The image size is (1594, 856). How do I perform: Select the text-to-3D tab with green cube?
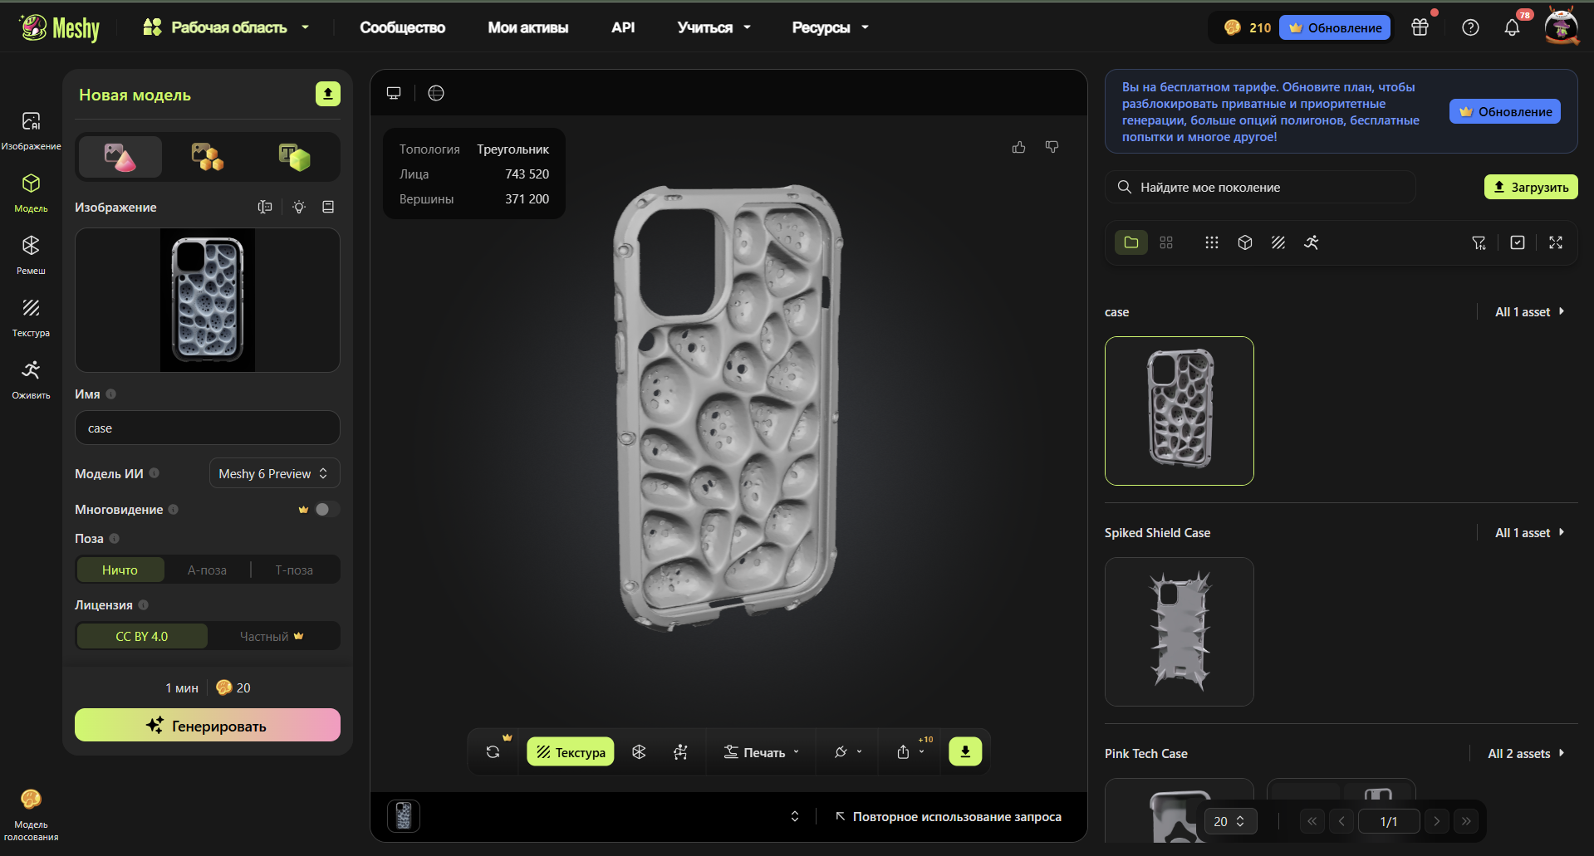(x=294, y=157)
